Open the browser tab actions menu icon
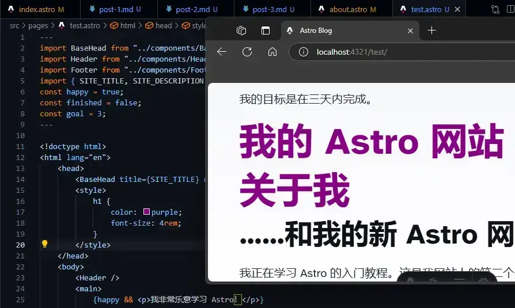 [266, 31]
